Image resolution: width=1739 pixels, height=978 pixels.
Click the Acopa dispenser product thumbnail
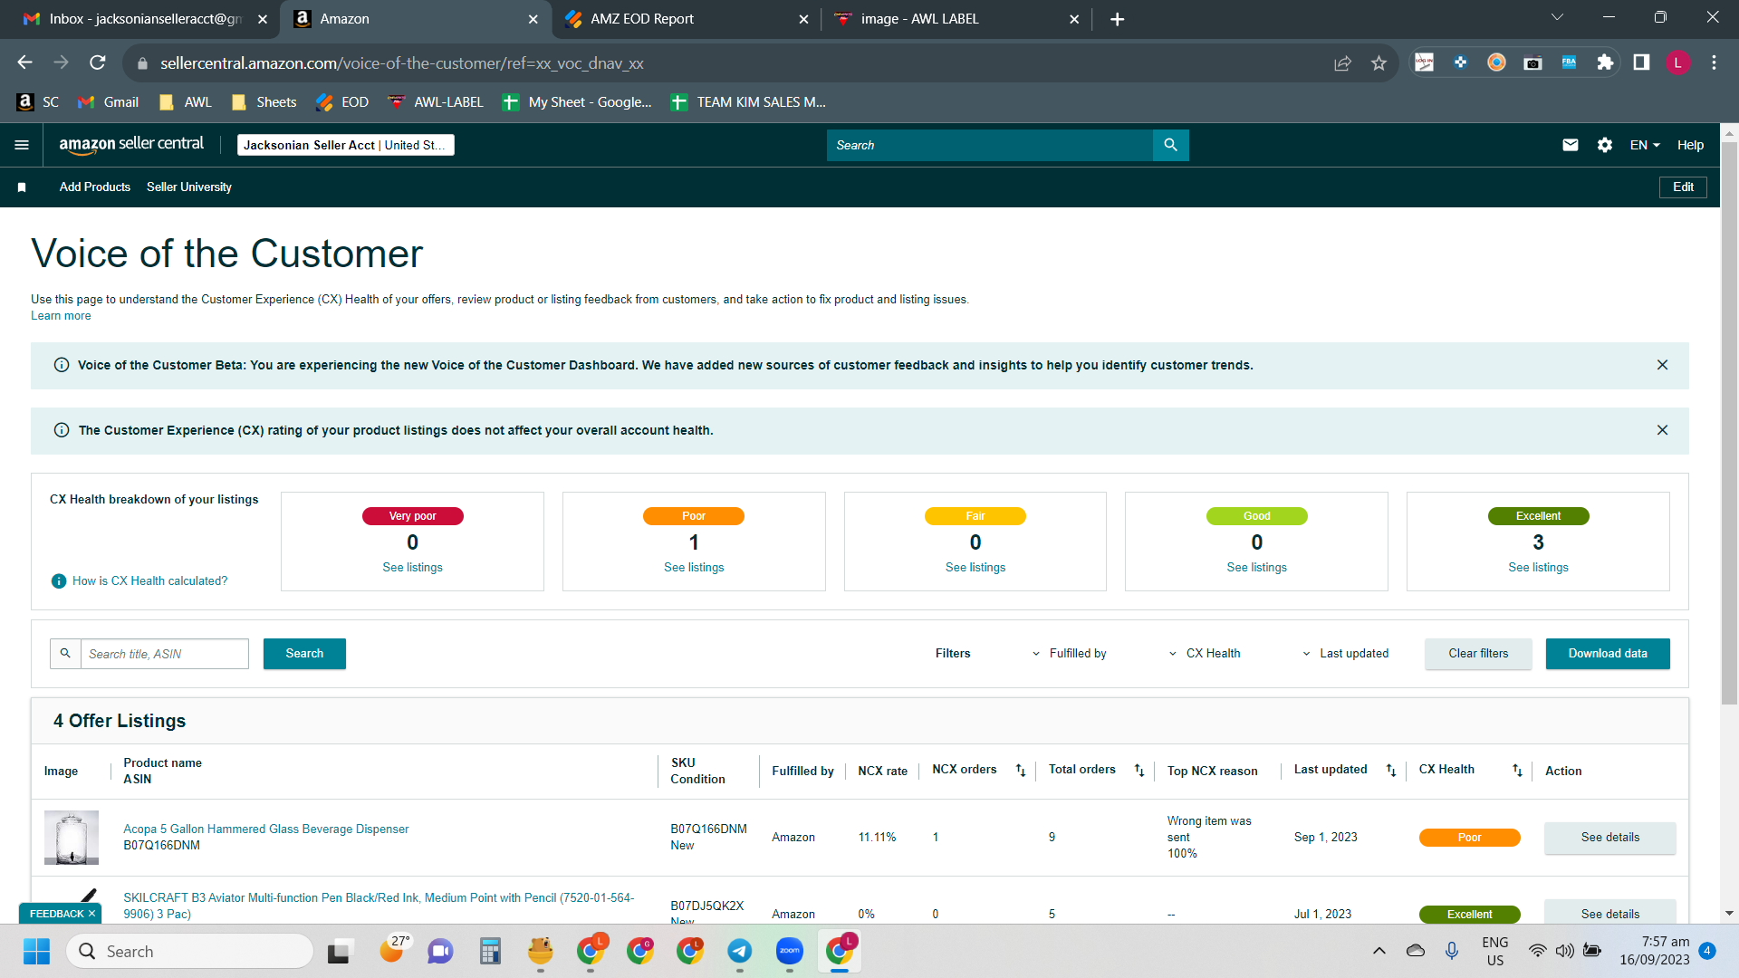pos(72,838)
